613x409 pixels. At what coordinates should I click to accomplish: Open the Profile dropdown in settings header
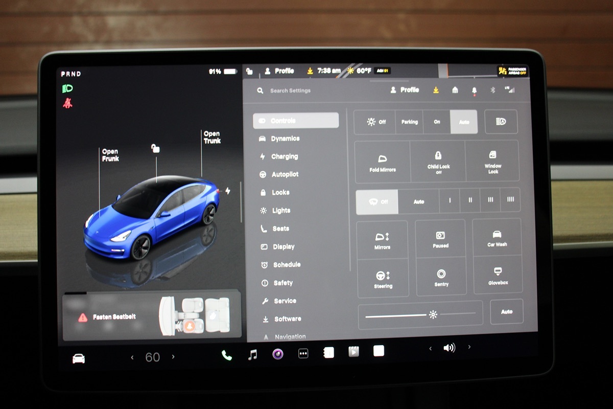pos(405,90)
